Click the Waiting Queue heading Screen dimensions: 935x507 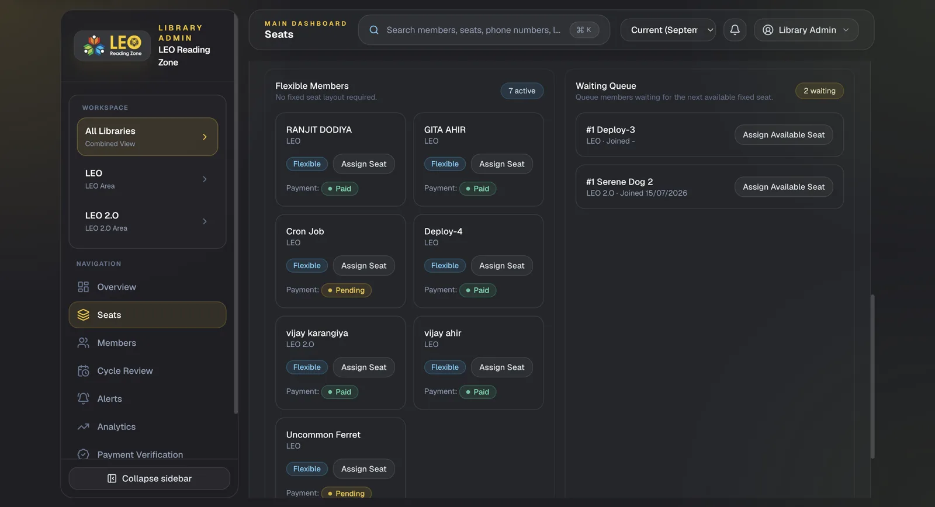coord(606,86)
